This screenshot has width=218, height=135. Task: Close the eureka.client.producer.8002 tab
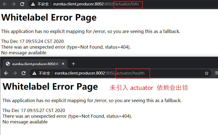tap(63, 64)
